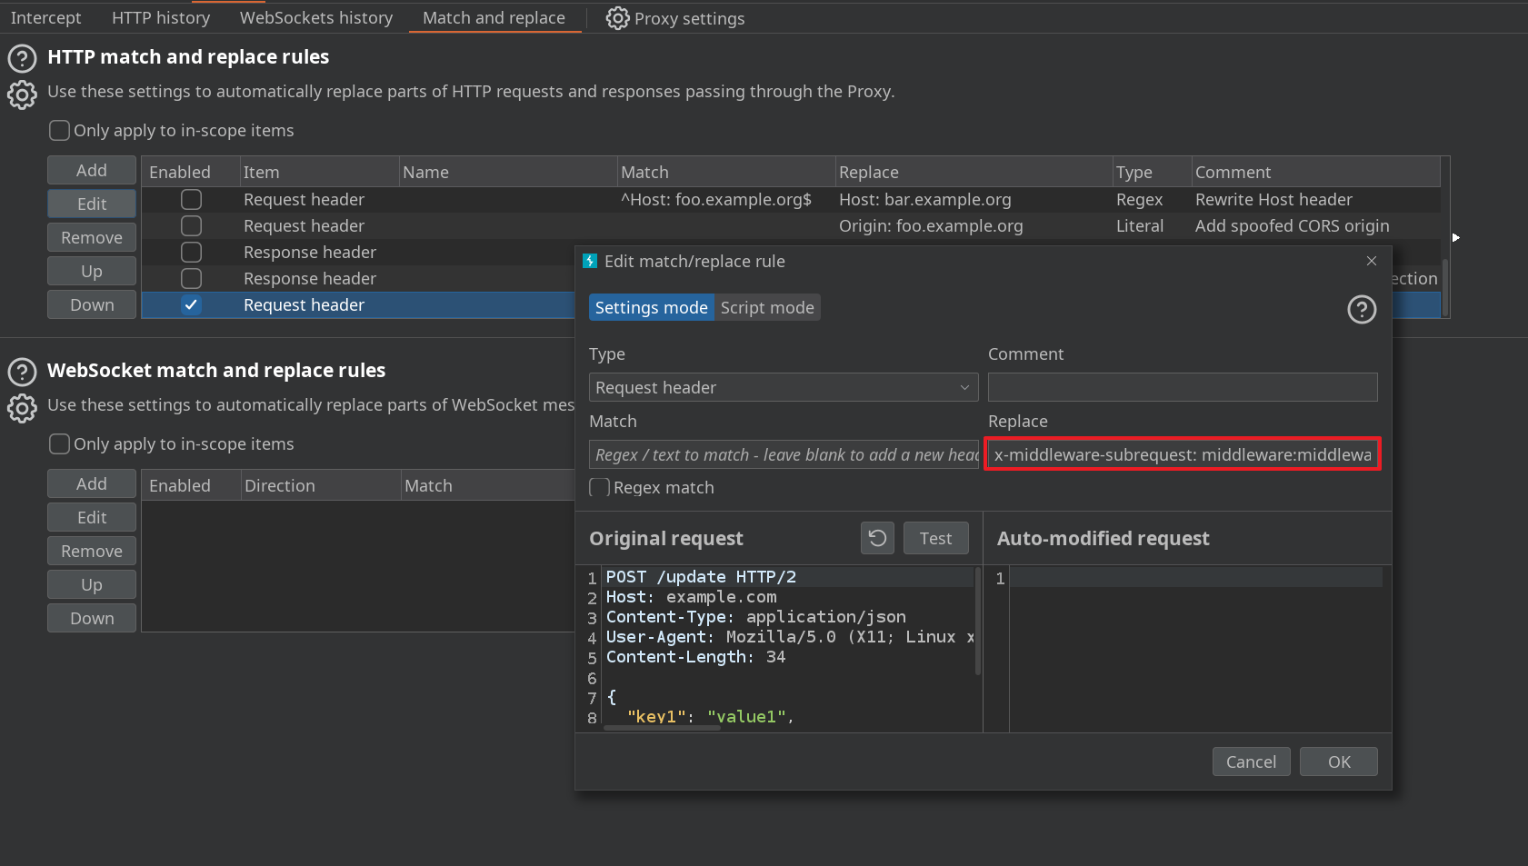Close the Edit match/replace rule dialog
1528x866 pixels.
pyautogui.click(x=1371, y=262)
